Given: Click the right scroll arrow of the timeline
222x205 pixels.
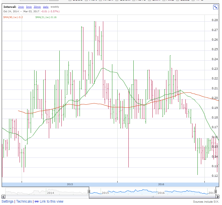Looking at the screenshot, I should (217, 197).
